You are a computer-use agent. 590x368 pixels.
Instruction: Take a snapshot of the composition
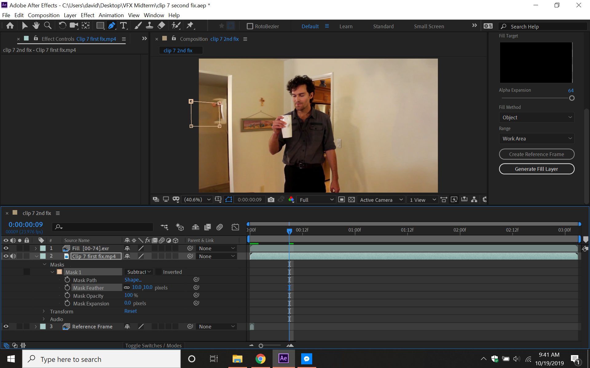tap(271, 199)
